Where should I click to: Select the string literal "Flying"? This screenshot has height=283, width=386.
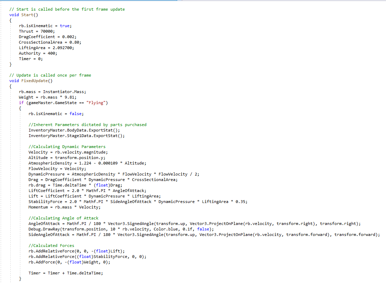click(x=96, y=102)
